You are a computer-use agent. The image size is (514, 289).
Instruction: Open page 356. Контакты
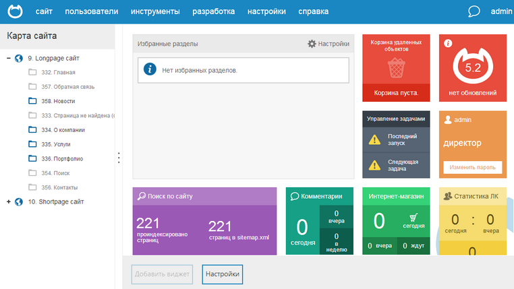59,187
